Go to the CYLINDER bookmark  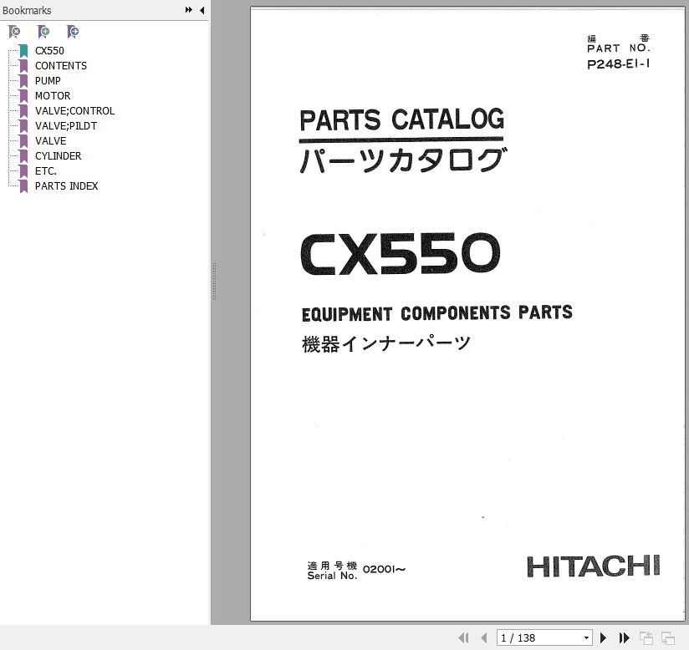58,156
